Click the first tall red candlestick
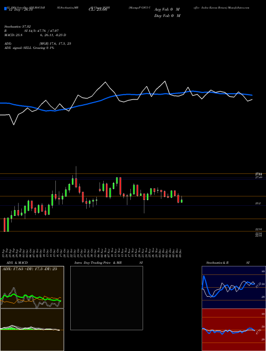Screen dimensions: 266x351 [4, 225]
